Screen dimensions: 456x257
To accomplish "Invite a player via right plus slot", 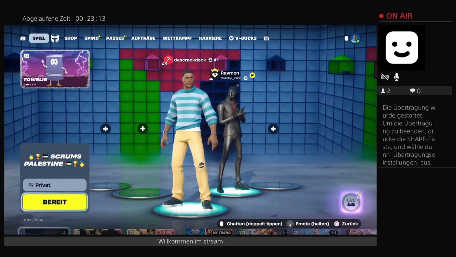I will point(273,128).
